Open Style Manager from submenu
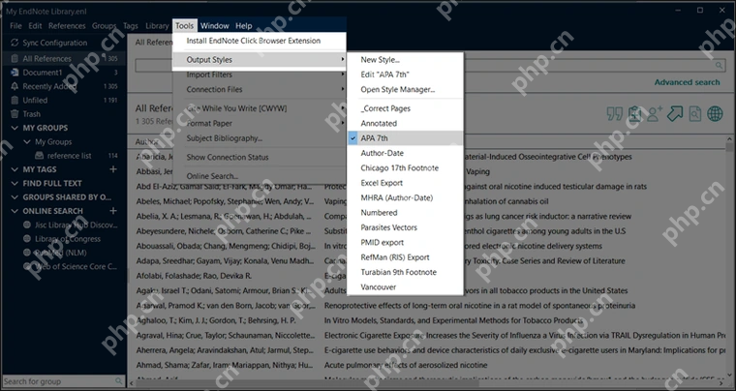The width and height of the screenshot is (736, 391). pos(405,89)
